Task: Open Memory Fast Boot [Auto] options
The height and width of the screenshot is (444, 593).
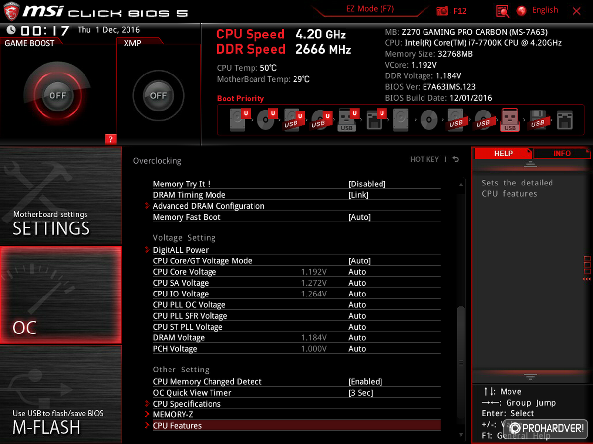Action: pos(359,217)
